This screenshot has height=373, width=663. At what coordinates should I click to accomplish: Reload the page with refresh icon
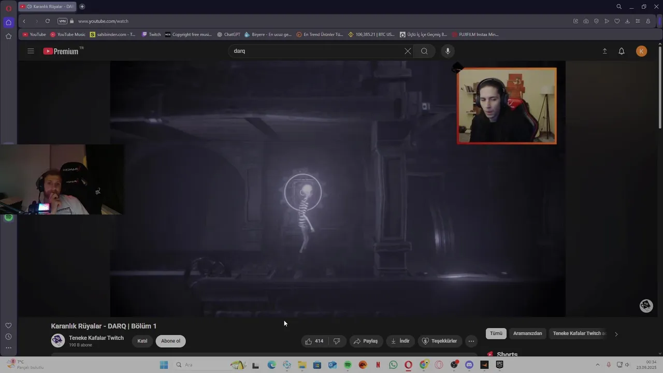[x=48, y=21]
